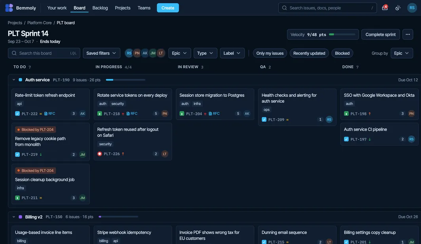Click the Create button
The width and height of the screenshot is (421, 244).
168,8
